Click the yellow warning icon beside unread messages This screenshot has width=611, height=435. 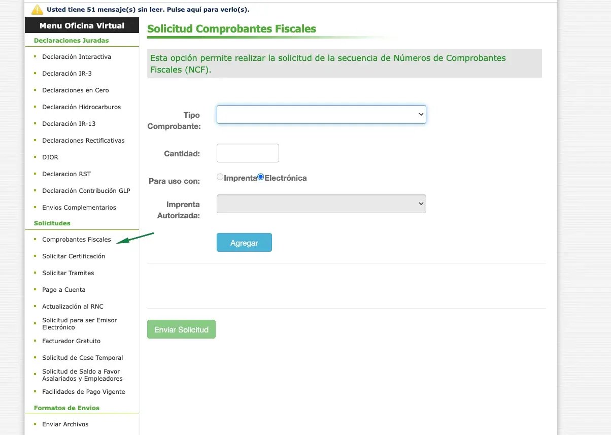(x=37, y=9)
